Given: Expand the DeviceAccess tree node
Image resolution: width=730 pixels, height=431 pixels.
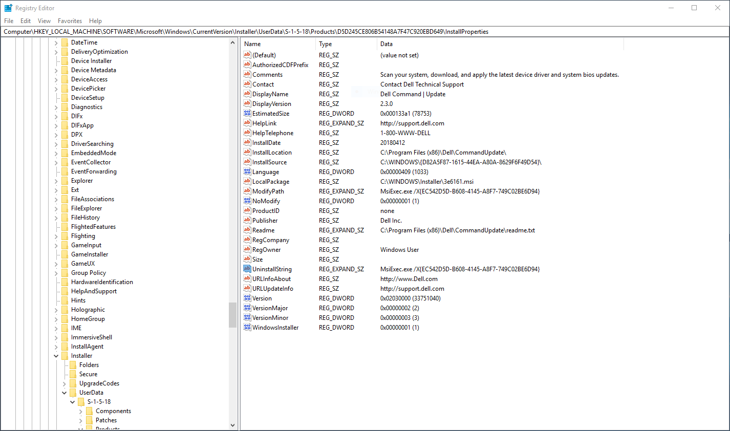Looking at the screenshot, I should coord(56,79).
